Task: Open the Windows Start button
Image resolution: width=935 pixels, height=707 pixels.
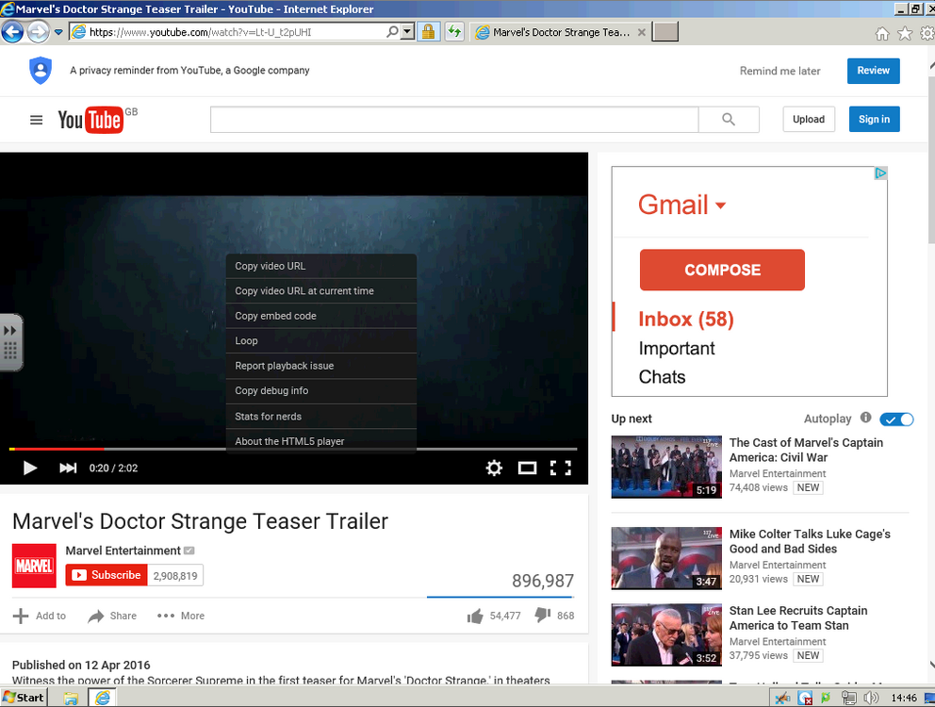Action: coord(24,698)
